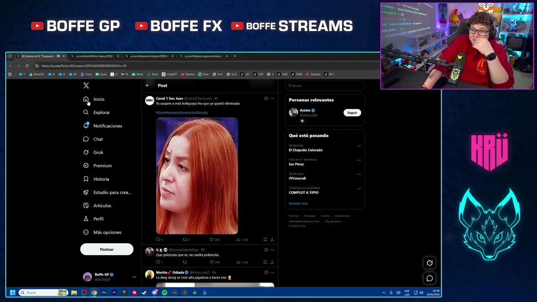Open the Boffe GP account menu dots
Screen dimensions: 537x302
(134, 277)
